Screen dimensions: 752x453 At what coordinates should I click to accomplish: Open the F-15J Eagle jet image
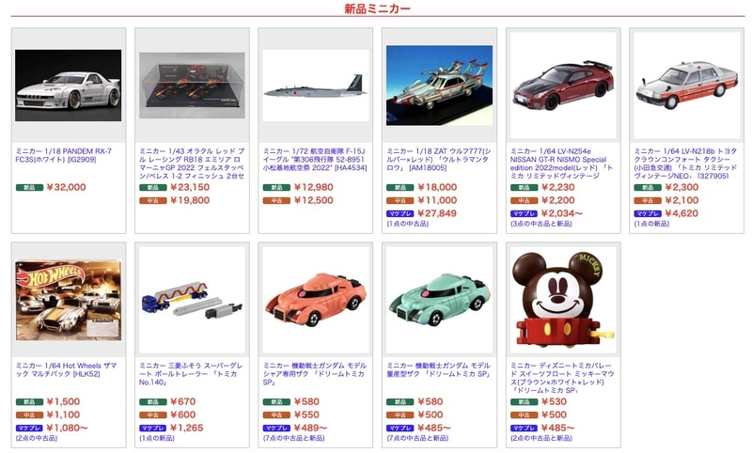coord(316,86)
